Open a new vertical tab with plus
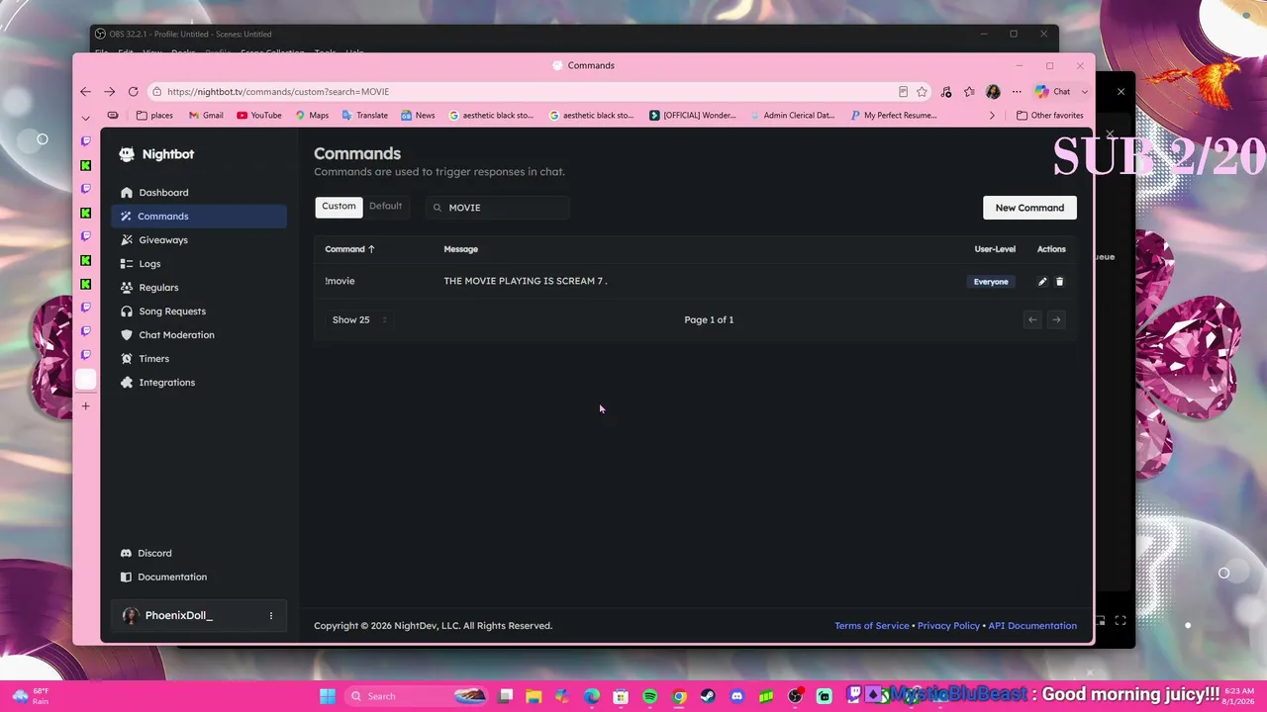This screenshot has height=712, width=1267. click(x=86, y=406)
